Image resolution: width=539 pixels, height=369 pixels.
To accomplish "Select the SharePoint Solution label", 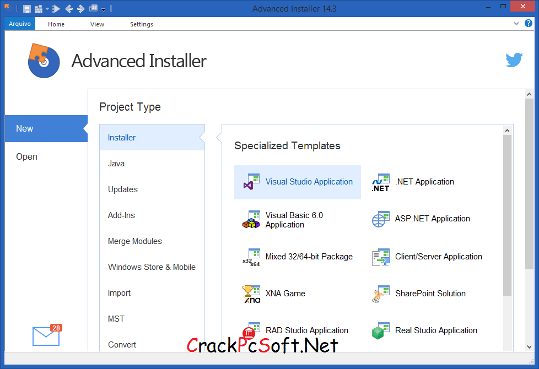I will click(x=430, y=294).
